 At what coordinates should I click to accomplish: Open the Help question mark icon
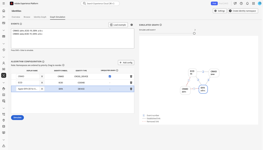(241, 3)
